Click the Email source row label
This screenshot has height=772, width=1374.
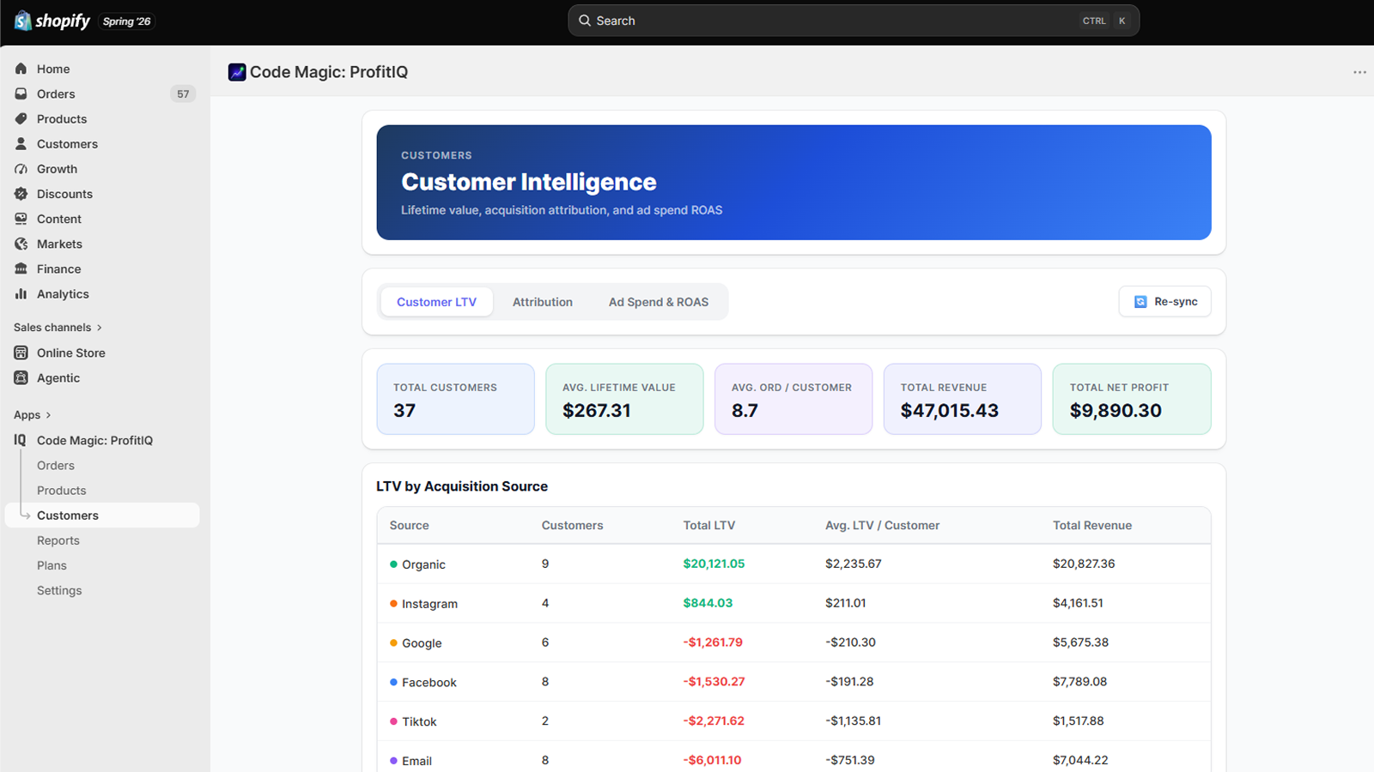pyautogui.click(x=416, y=761)
